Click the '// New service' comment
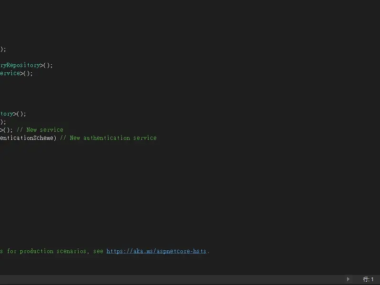The height and width of the screenshot is (285, 380). [x=44, y=130]
